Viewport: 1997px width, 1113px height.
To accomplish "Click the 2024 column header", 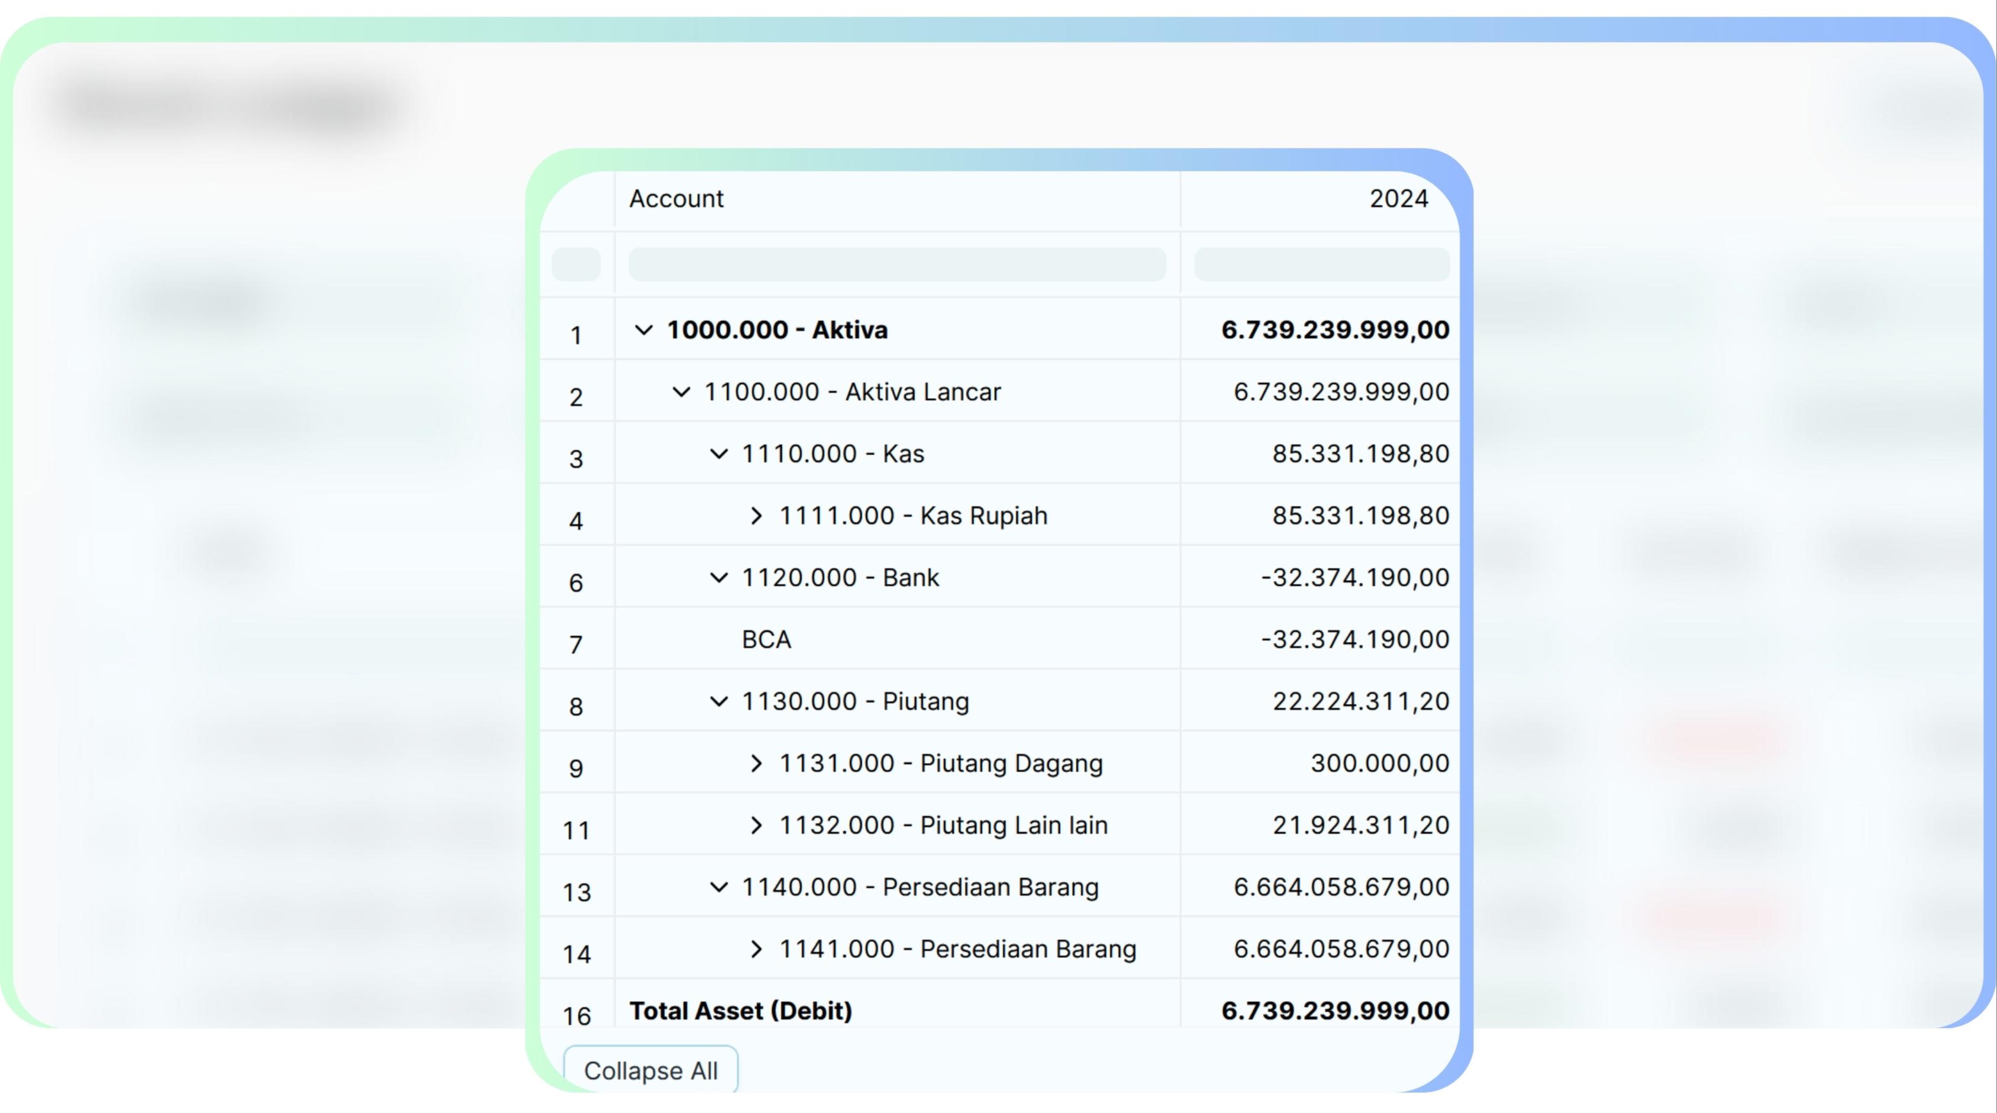I will click(x=1398, y=199).
